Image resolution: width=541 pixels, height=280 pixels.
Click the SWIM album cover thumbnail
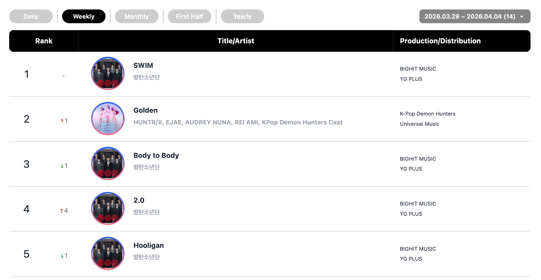coord(108,73)
